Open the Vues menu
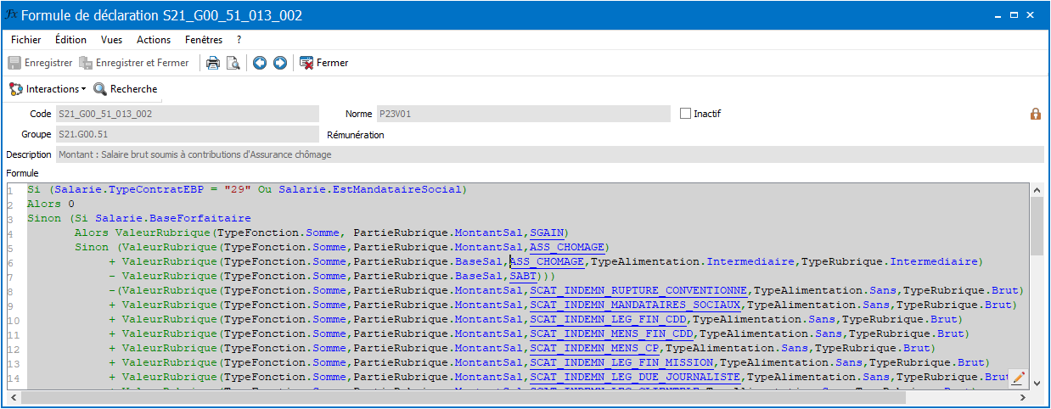This screenshot has height=409, width=1051. [111, 39]
